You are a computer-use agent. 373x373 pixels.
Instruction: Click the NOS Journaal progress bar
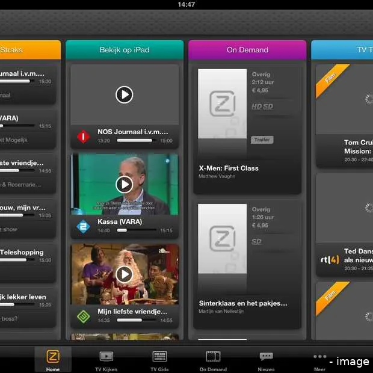coord(137,141)
